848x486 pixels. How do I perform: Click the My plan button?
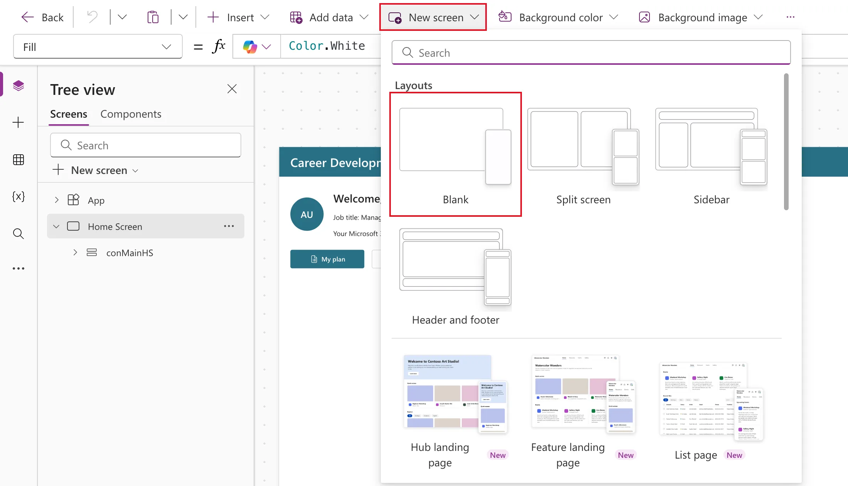(x=327, y=259)
